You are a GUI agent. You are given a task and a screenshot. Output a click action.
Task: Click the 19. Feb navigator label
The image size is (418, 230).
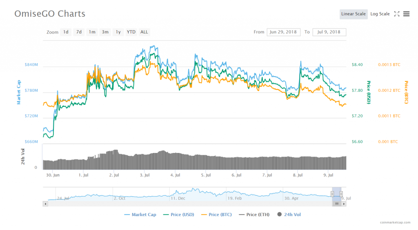(234, 198)
